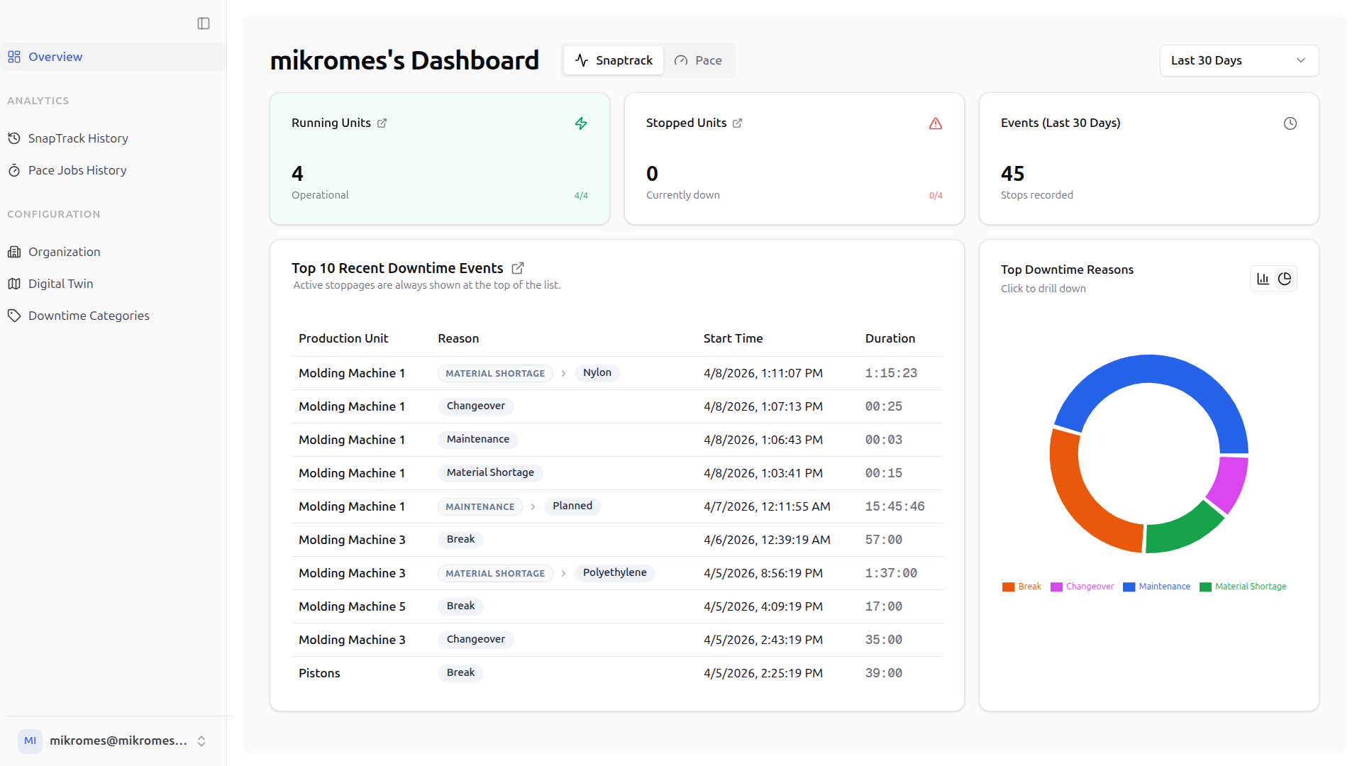Collapse the sidebar panel icon
Viewport: 1362px width, 766px height.
coord(204,23)
